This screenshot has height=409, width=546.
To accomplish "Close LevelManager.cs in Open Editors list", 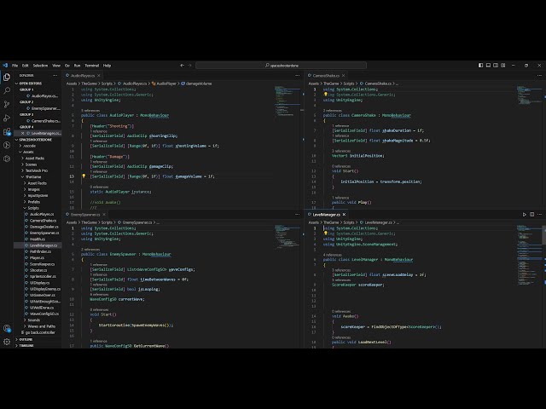I will (23, 133).
